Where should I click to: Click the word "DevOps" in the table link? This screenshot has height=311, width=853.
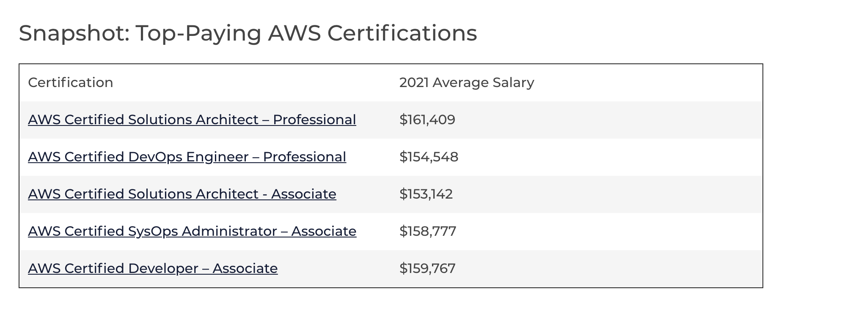click(x=155, y=157)
